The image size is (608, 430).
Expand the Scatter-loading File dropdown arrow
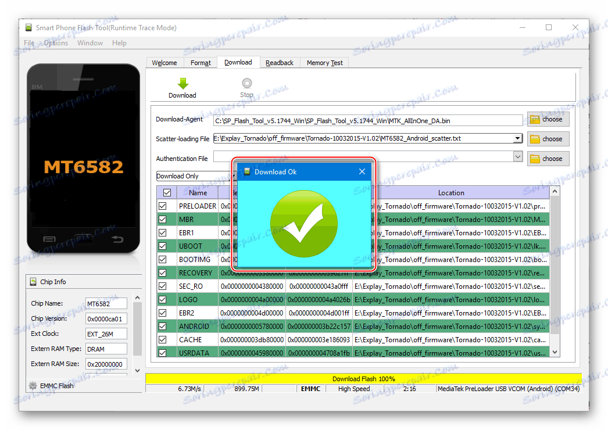518,138
